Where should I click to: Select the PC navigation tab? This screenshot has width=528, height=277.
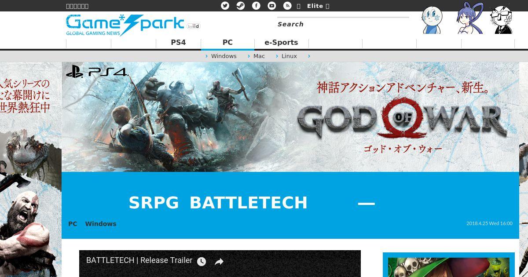tap(227, 43)
